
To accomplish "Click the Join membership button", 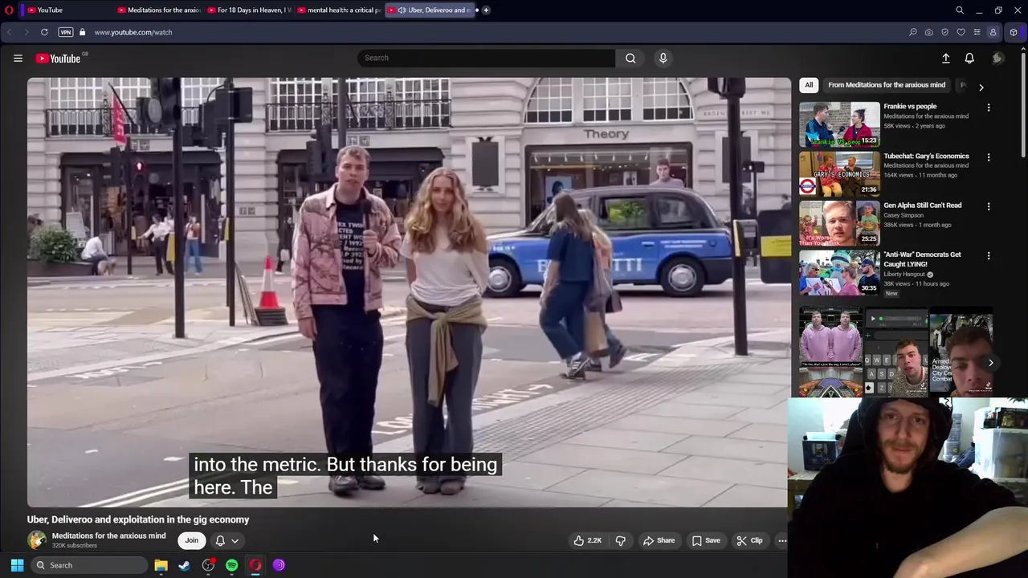I will point(191,540).
